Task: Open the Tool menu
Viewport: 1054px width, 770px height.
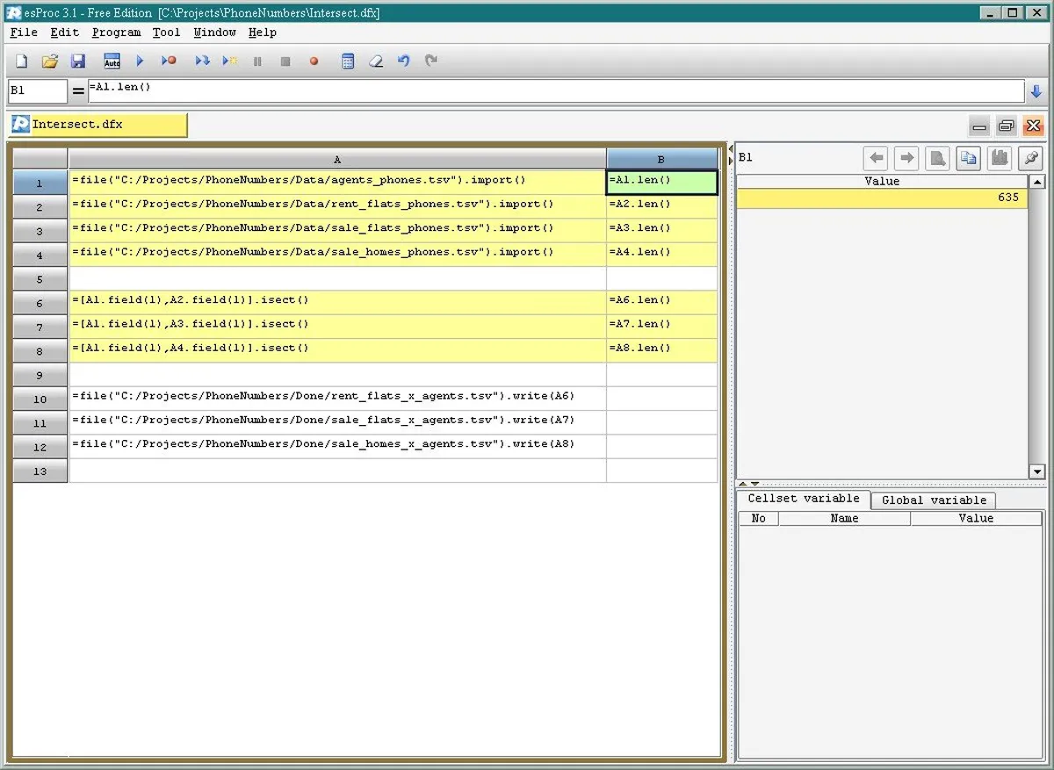Action: [166, 32]
